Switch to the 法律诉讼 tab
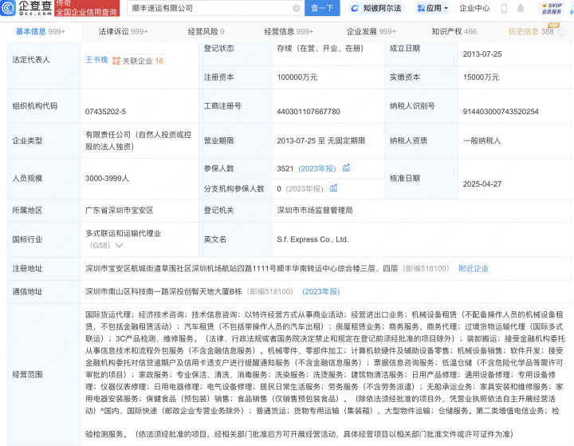Screen dimensions: 574x446 pos(123,32)
